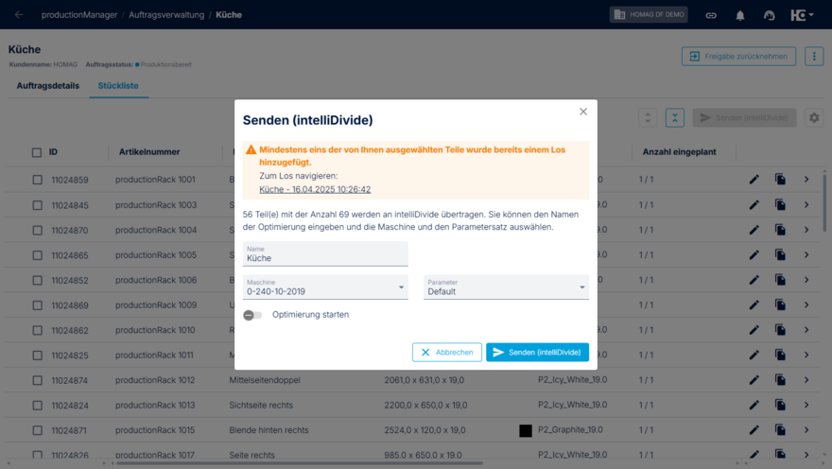Click into the Name field containing Küche
This screenshot has width=832, height=469.
[x=325, y=253]
